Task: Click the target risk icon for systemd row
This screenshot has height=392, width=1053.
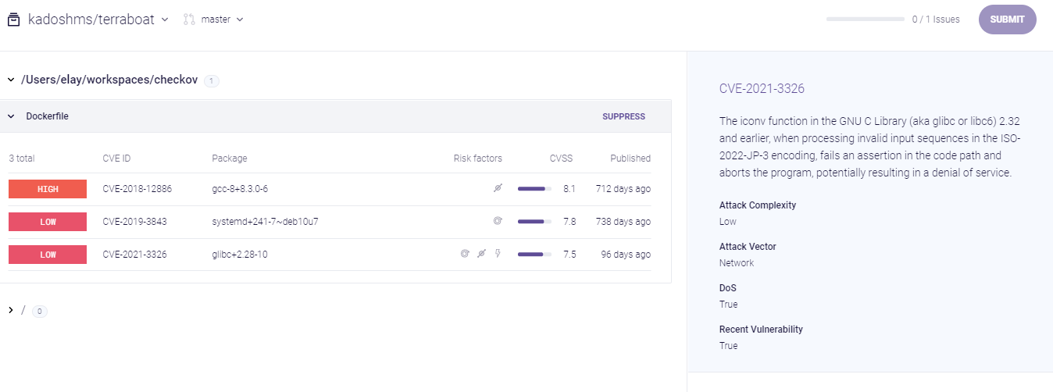Action: tap(497, 222)
